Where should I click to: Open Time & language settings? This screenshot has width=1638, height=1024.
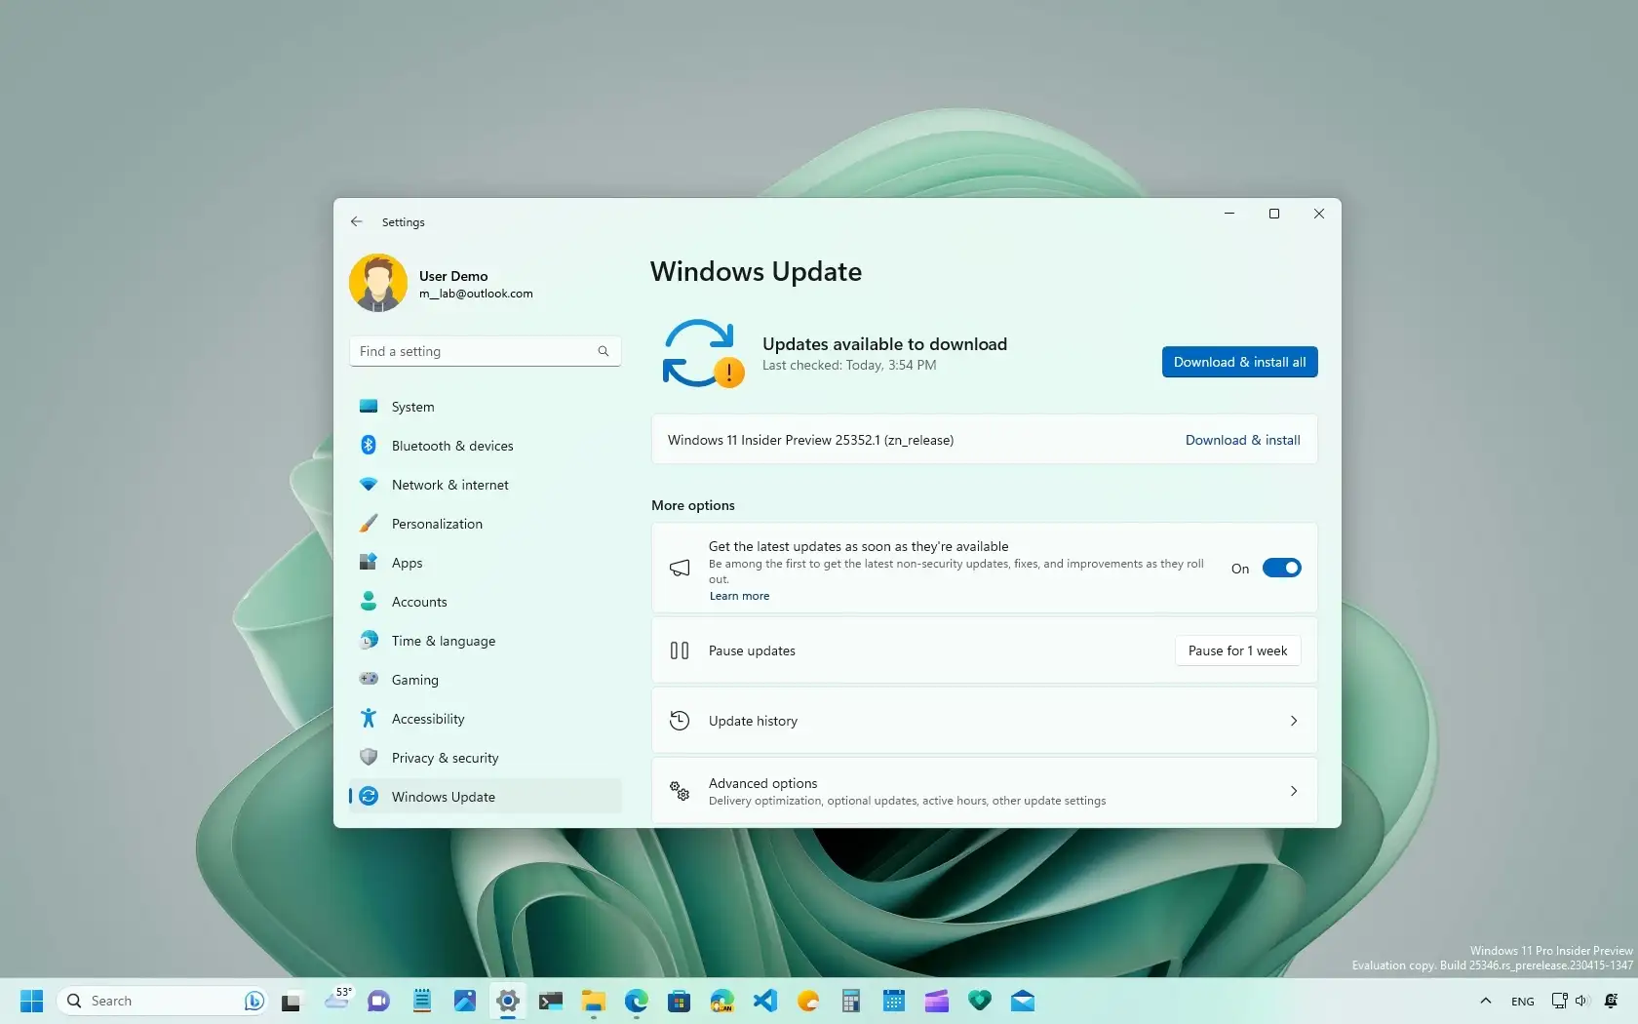(485, 641)
